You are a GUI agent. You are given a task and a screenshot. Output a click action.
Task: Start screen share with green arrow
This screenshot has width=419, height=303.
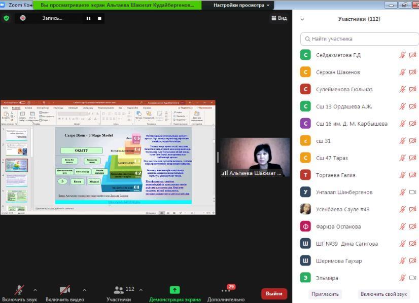(174, 290)
